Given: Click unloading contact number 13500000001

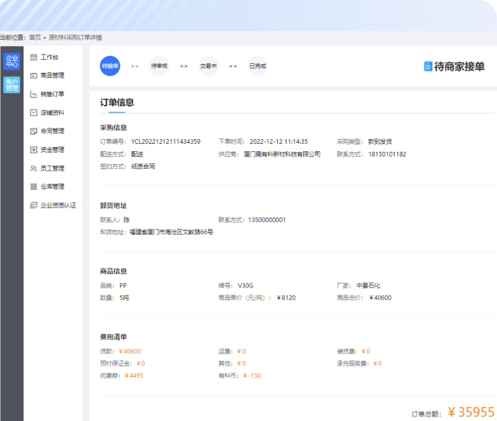Looking at the screenshot, I should pos(267,220).
